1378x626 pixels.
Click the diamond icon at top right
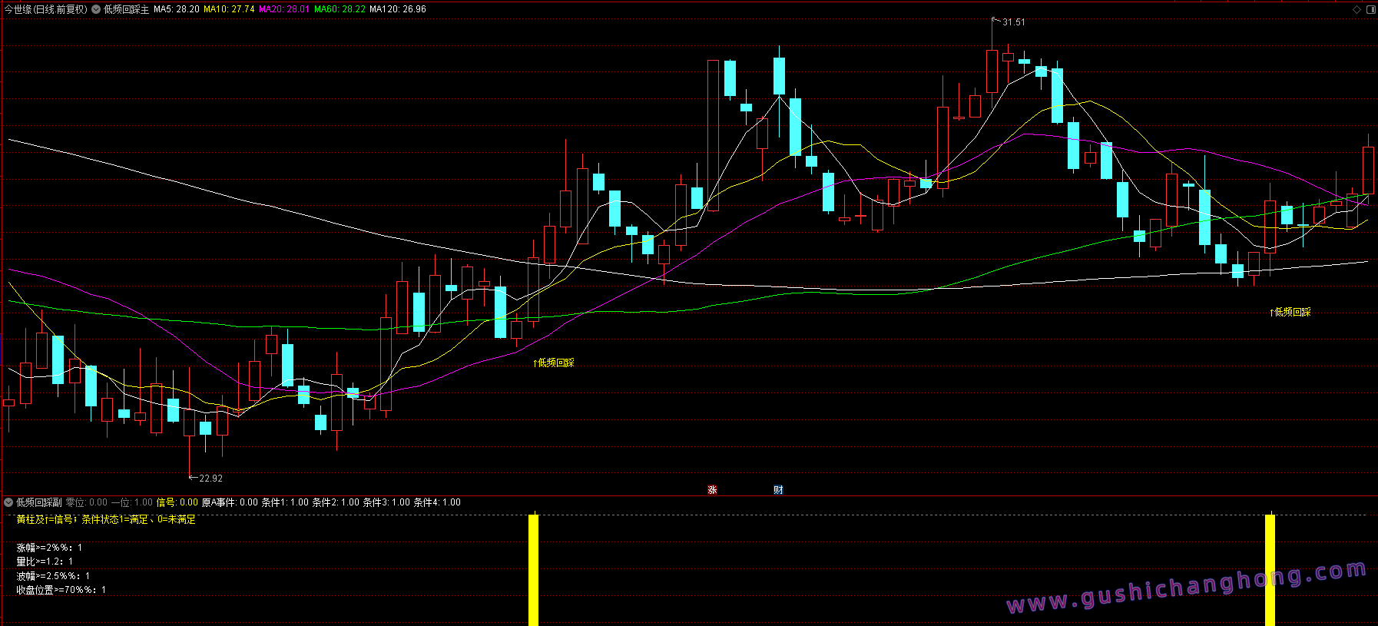tap(1357, 9)
